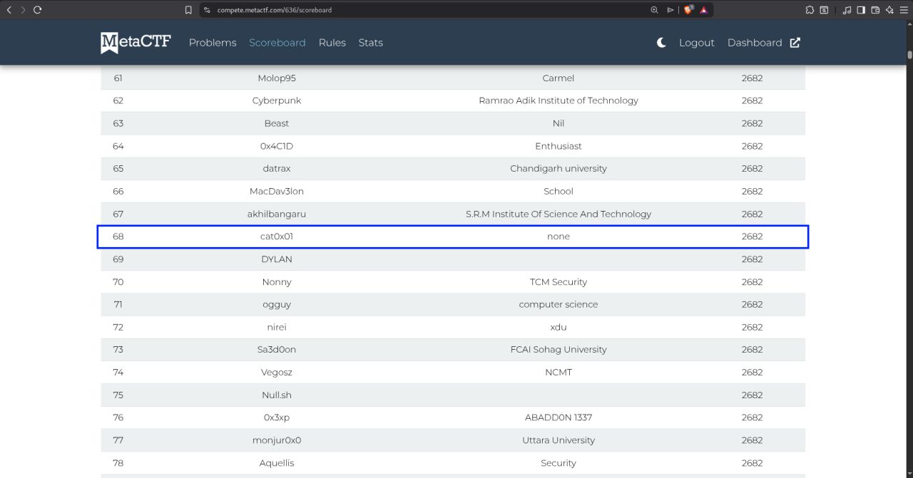Select player name Beast
This screenshot has height=478, width=913.
(x=277, y=123)
